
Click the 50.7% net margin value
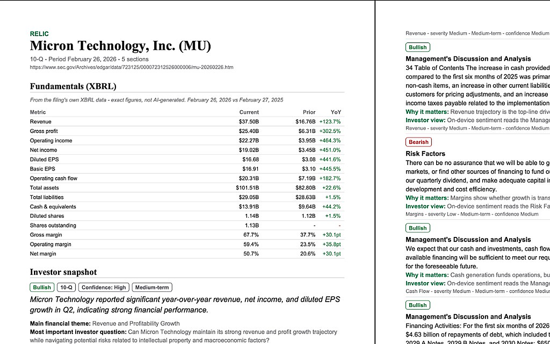[251, 254]
